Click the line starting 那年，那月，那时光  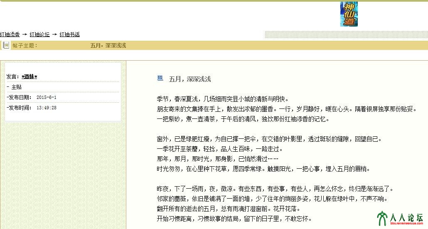point(218,159)
